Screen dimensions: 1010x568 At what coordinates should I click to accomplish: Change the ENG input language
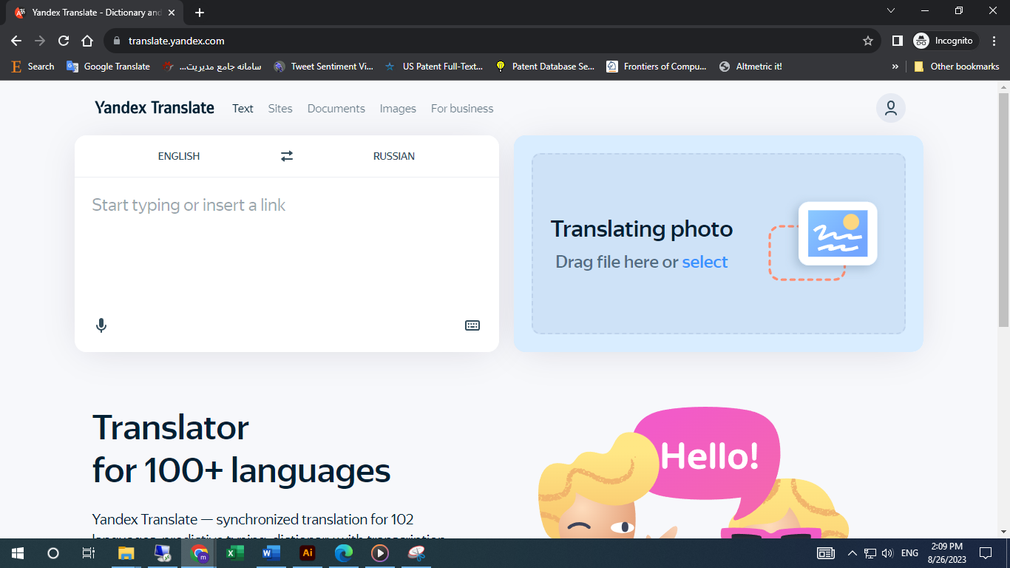(910, 552)
